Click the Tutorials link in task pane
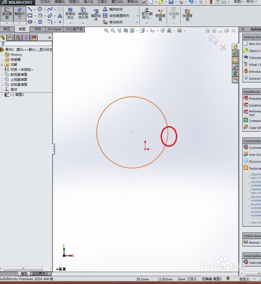 point(255,58)
